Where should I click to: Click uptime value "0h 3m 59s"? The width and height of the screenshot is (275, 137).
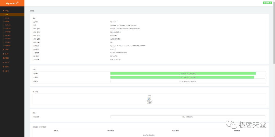(114, 56)
